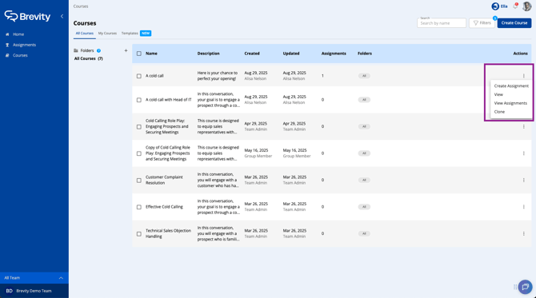
Task: Open the Filters button
Action: 482,23
